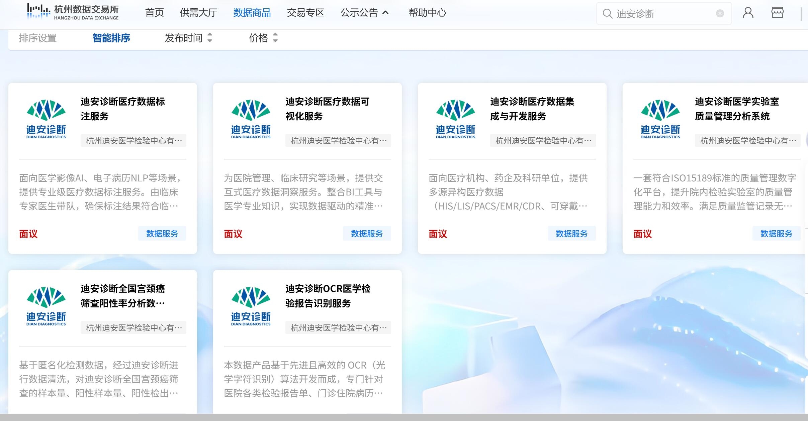This screenshot has width=808, height=421.
Task: Go to 交易专区 section
Action: 306,13
